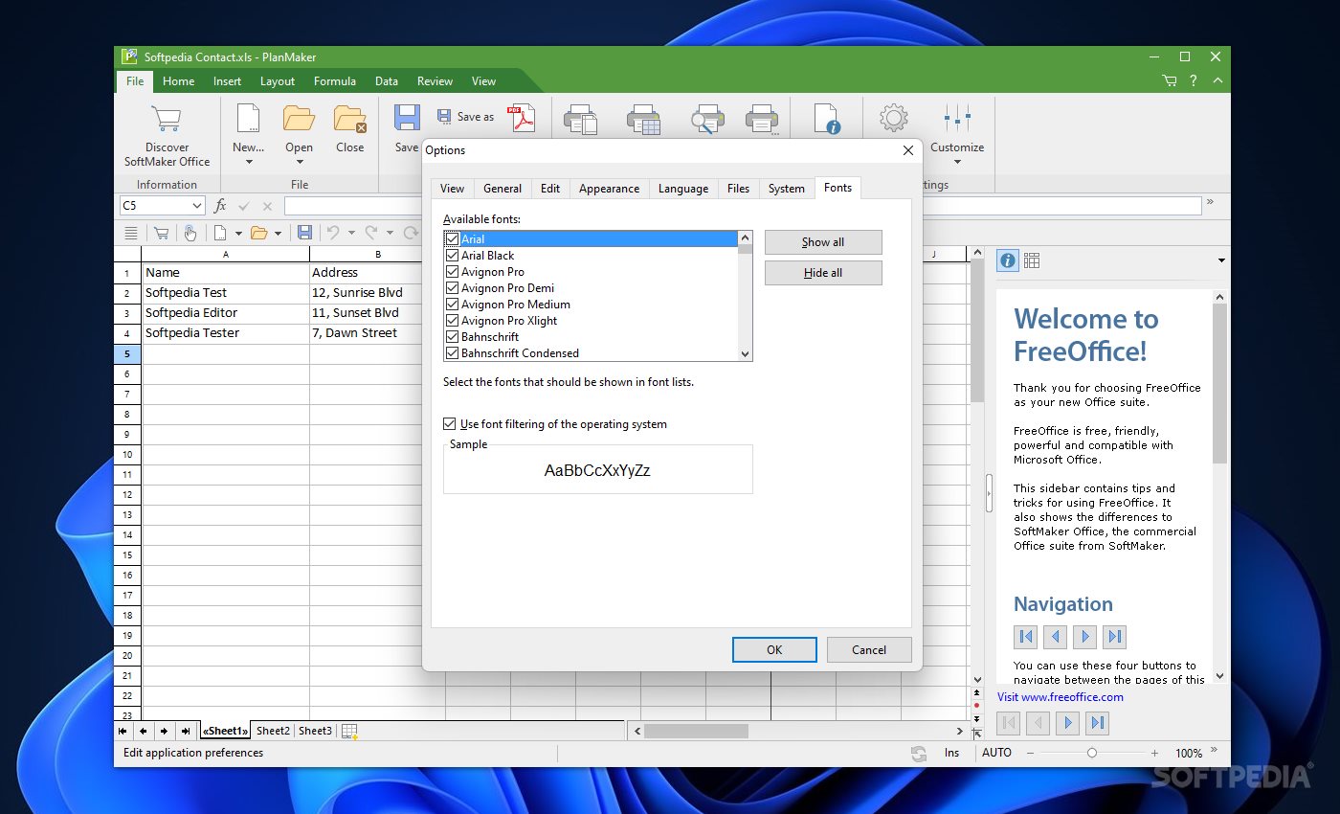This screenshot has width=1340, height=814.
Task: Expand the Open ribbon dropdown arrow
Action: pyautogui.click(x=299, y=162)
